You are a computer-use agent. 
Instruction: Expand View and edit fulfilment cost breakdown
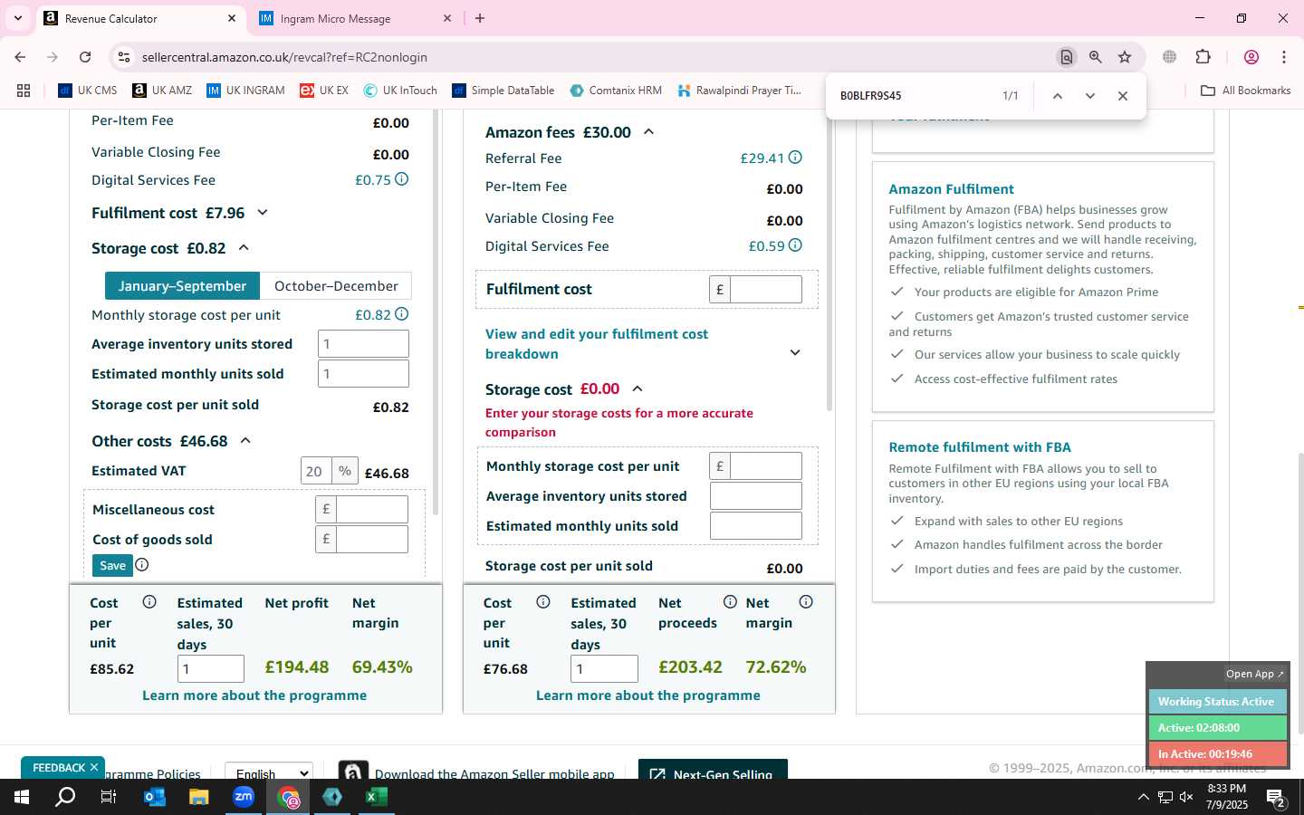click(x=795, y=352)
